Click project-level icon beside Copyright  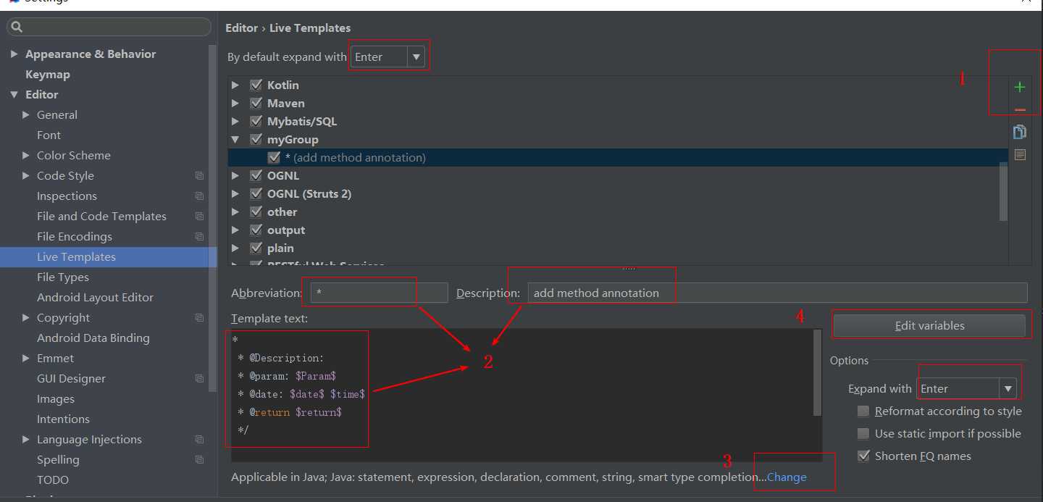coord(199,318)
